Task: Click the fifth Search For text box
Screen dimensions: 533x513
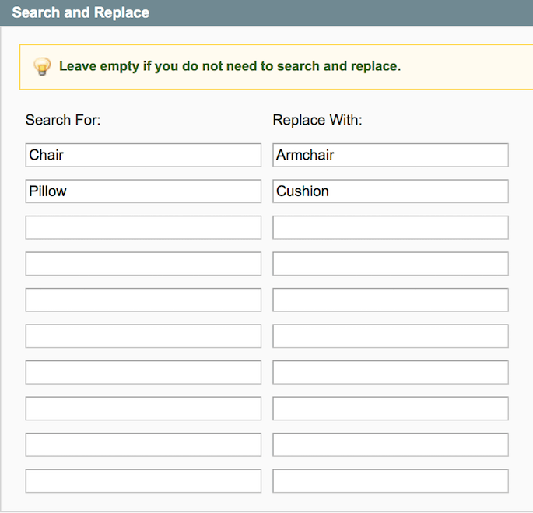Action: pos(143,300)
